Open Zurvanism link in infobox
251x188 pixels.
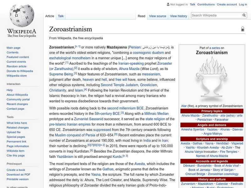click(188, 184)
